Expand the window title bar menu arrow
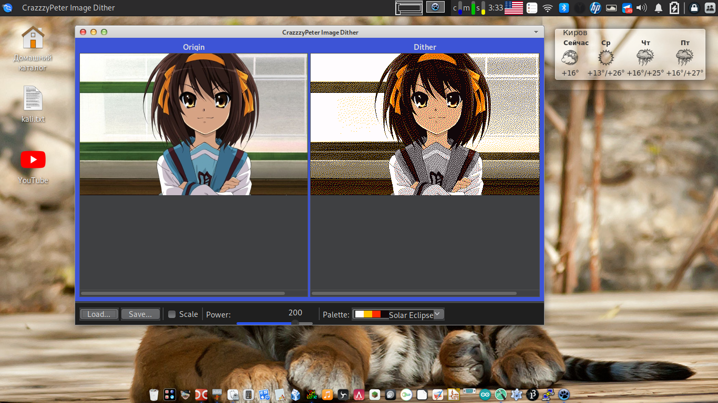 (536, 32)
